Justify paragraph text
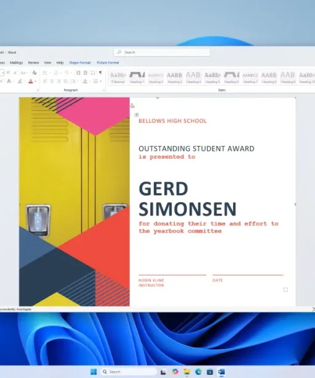 pos(65,81)
